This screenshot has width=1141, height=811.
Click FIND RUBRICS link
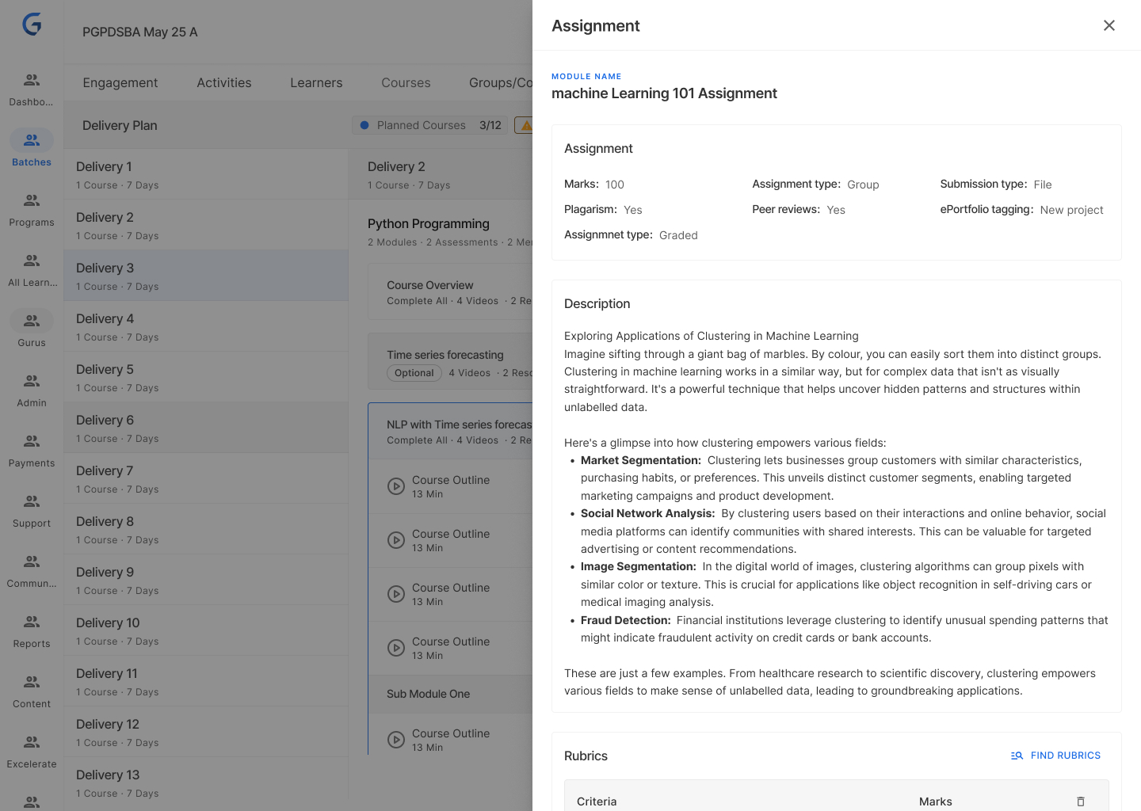[x=1055, y=756]
